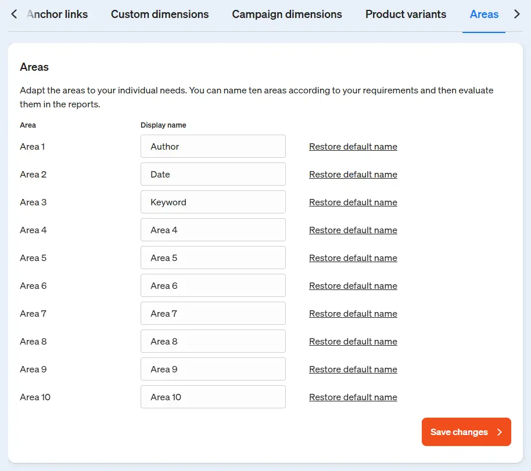Restore default name for Area 3
The image size is (531, 471).
point(353,202)
